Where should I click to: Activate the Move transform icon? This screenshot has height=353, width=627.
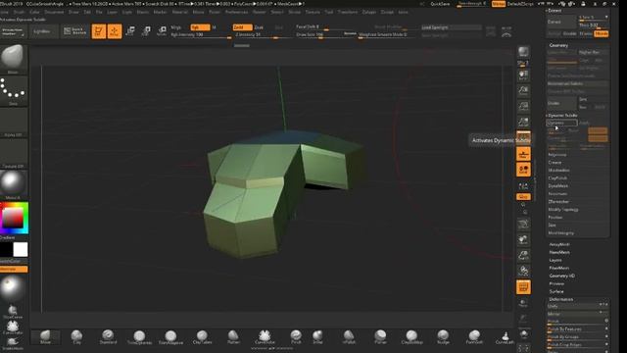[x=130, y=31]
